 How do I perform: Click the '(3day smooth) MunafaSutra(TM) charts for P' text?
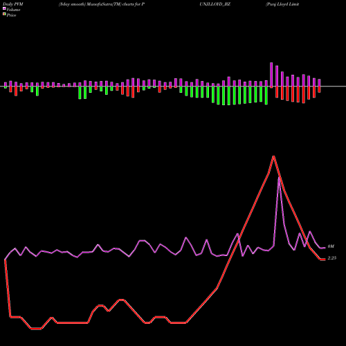(102, 4)
